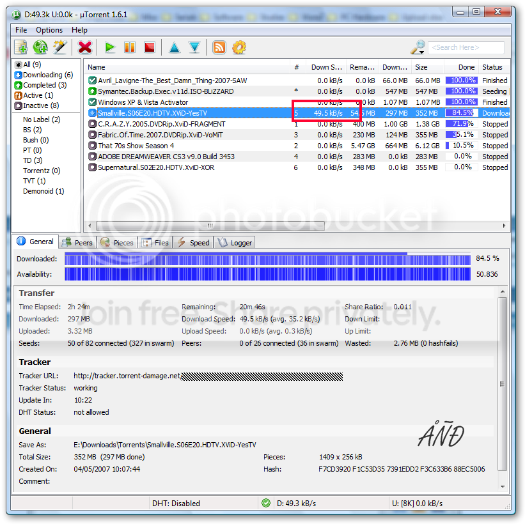Click horizontal scrollbar right arrow
The width and height of the screenshot is (525, 524).
click(505, 226)
